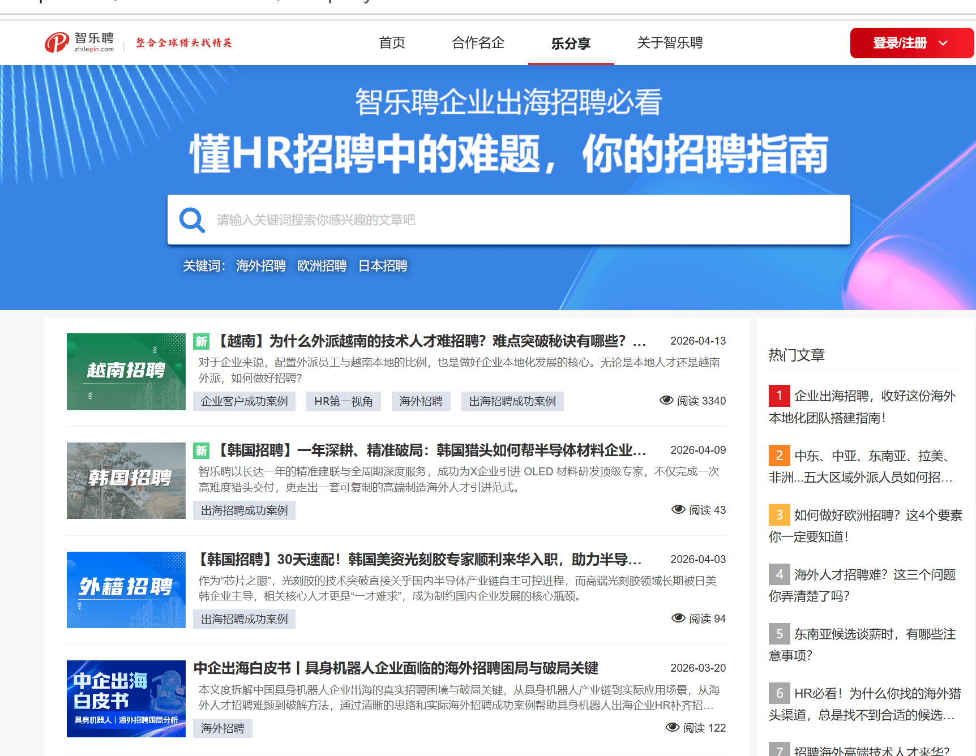Click the 企业客户成功案例 tag
The image size is (976, 756).
pos(244,401)
